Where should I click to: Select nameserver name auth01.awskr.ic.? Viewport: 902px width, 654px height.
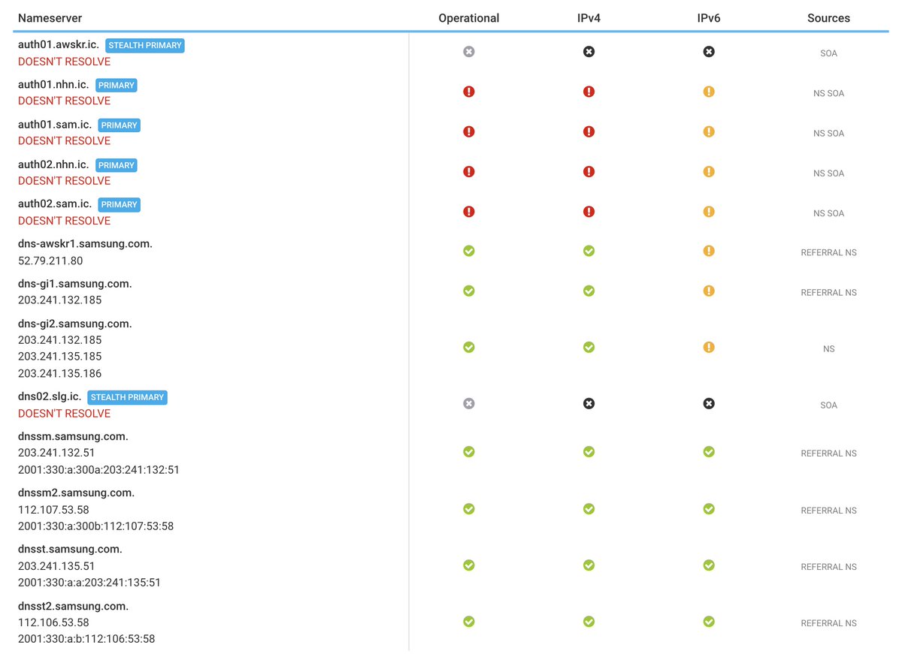[x=59, y=45]
